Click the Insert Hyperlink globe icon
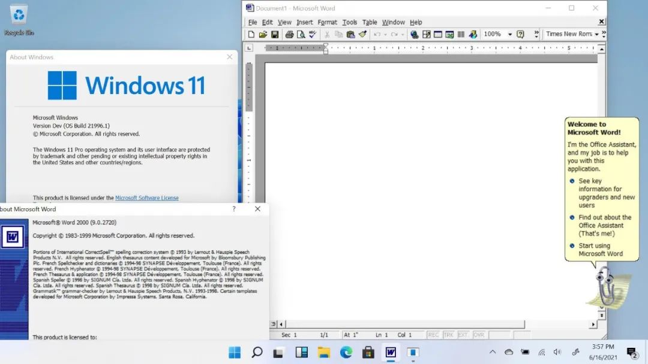648x364 pixels. (414, 35)
